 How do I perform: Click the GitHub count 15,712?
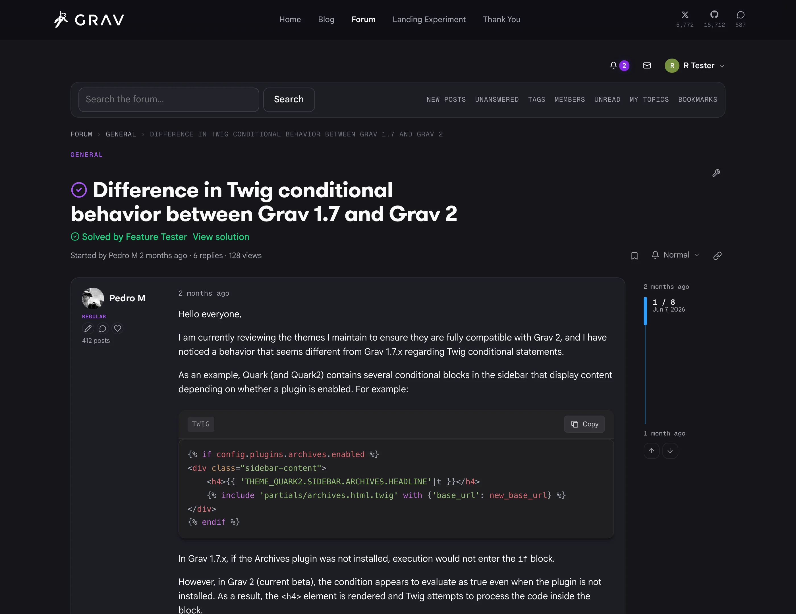714,25
